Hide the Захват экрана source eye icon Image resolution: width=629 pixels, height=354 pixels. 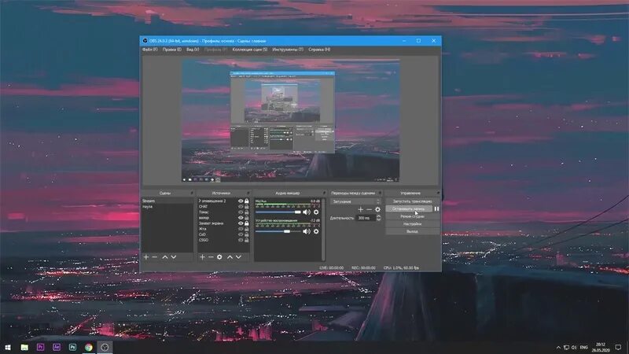click(241, 223)
